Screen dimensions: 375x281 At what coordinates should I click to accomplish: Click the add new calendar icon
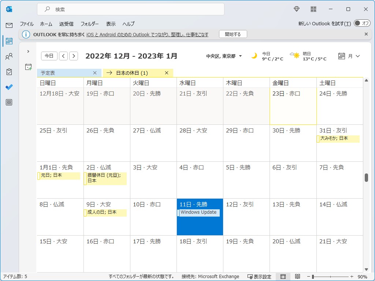pyautogui.click(x=28, y=67)
